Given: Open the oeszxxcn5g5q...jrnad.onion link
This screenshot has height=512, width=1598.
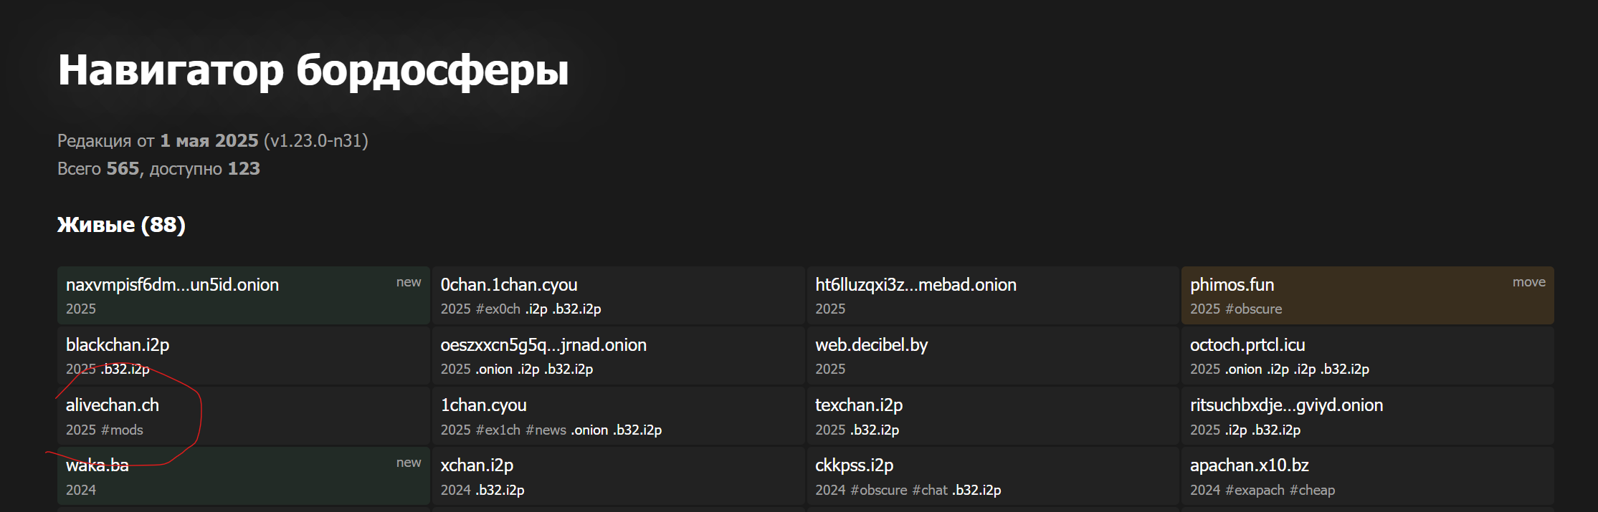Looking at the screenshot, I should 543,345.
